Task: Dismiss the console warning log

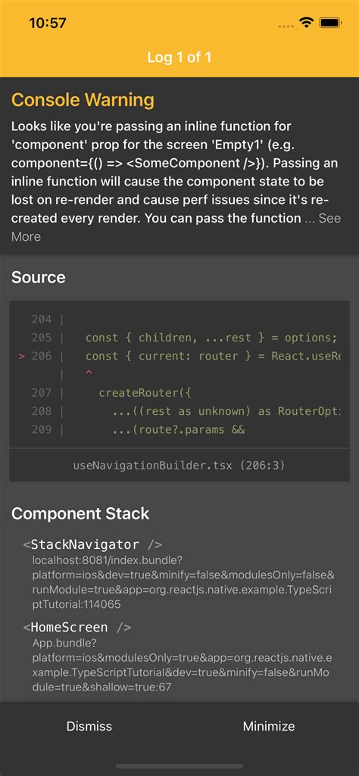Action: click(89, 726)
